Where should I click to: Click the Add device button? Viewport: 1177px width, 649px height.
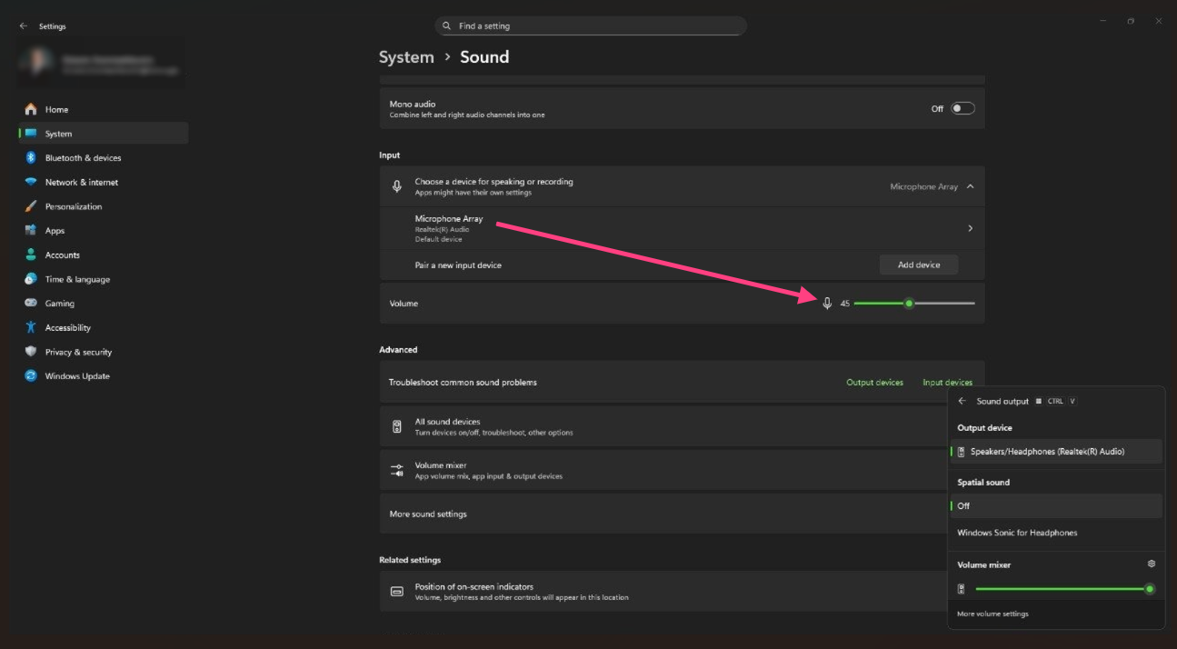918,265
